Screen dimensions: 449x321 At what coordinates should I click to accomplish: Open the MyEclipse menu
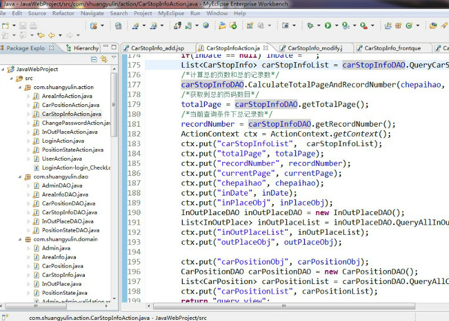click(171, 13)
